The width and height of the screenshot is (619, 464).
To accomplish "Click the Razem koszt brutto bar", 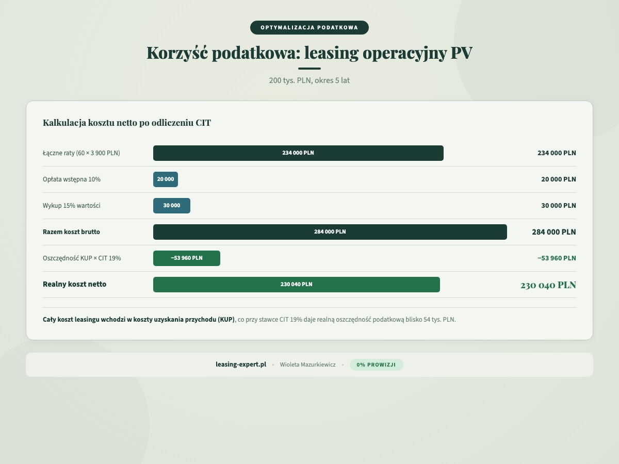I will click(x=330, y=231).
